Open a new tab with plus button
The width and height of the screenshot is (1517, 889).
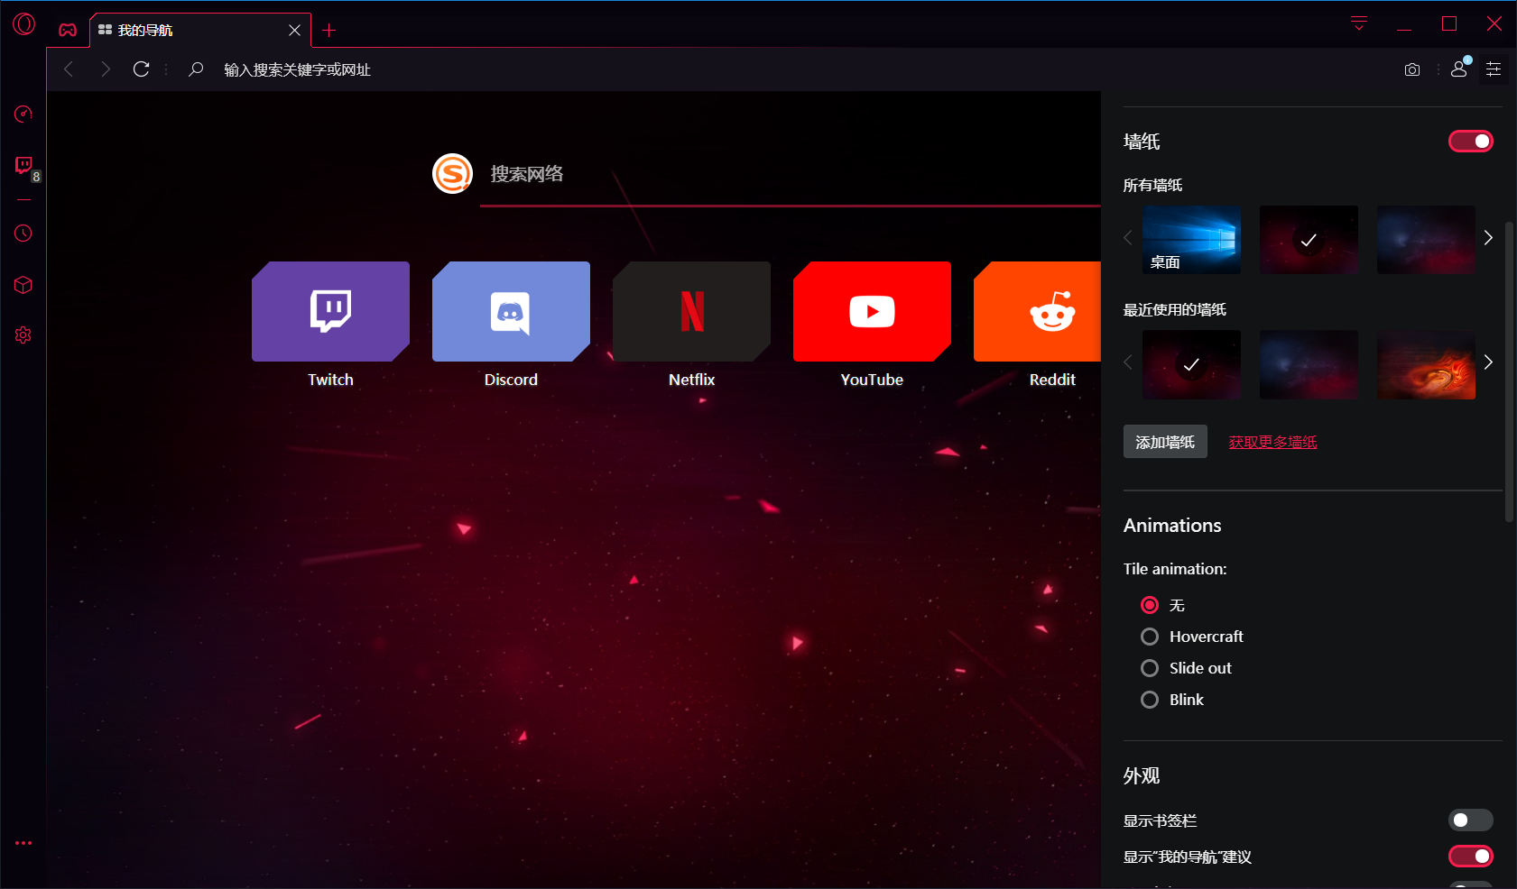click(x=329, y=31)
